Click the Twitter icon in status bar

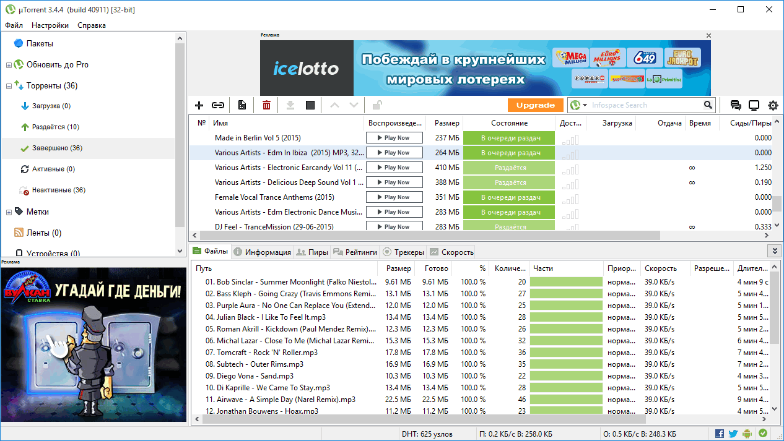coord(733,434)
